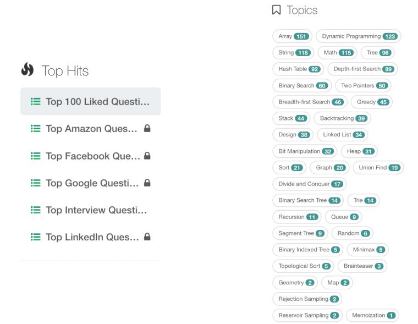Select the Backtracking topic tag
The image size is (418, 324).
[342, 118]
